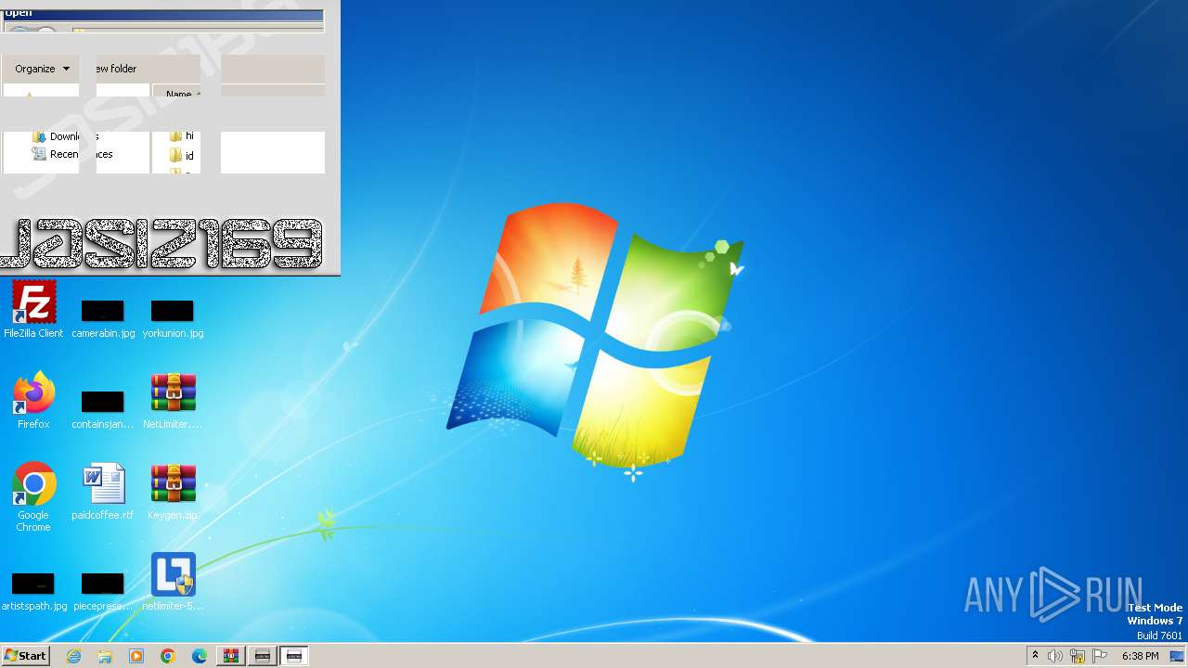
Task: Open the Start menu
Action: click(x=25, y=655)
